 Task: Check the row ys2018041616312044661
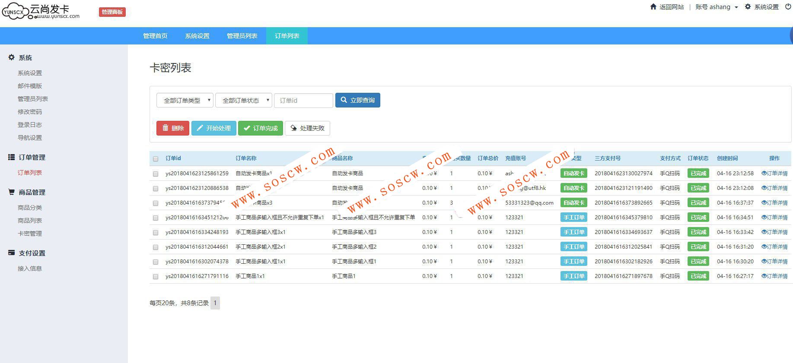coord(156,247)
